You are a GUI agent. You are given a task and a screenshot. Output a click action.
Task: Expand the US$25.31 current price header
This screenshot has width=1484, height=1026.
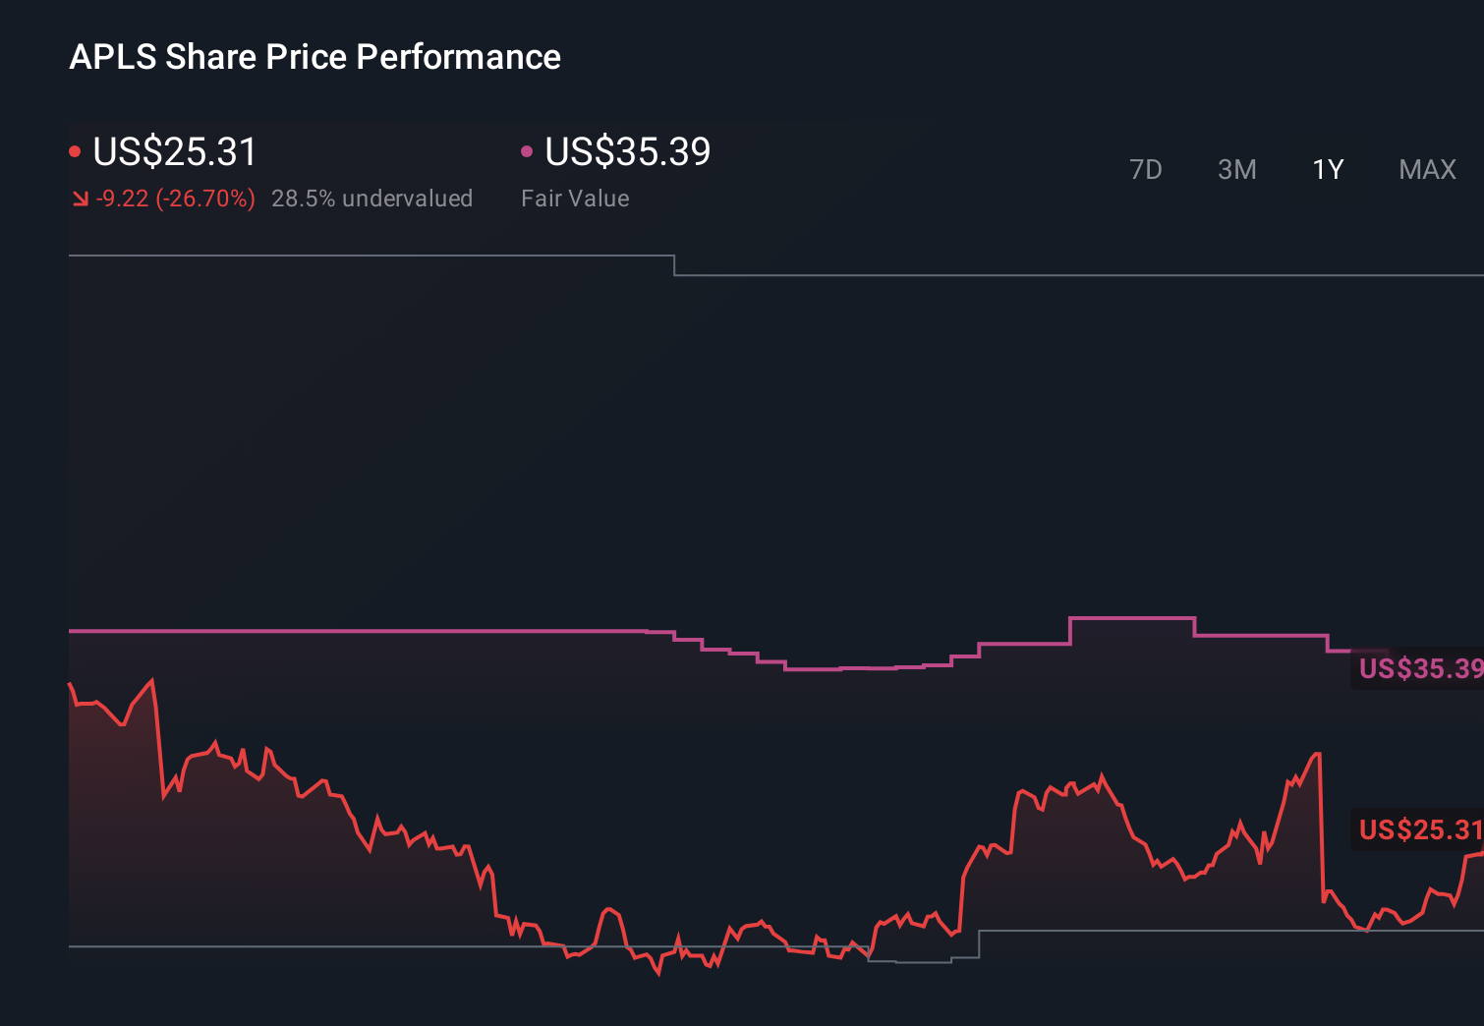174,151
